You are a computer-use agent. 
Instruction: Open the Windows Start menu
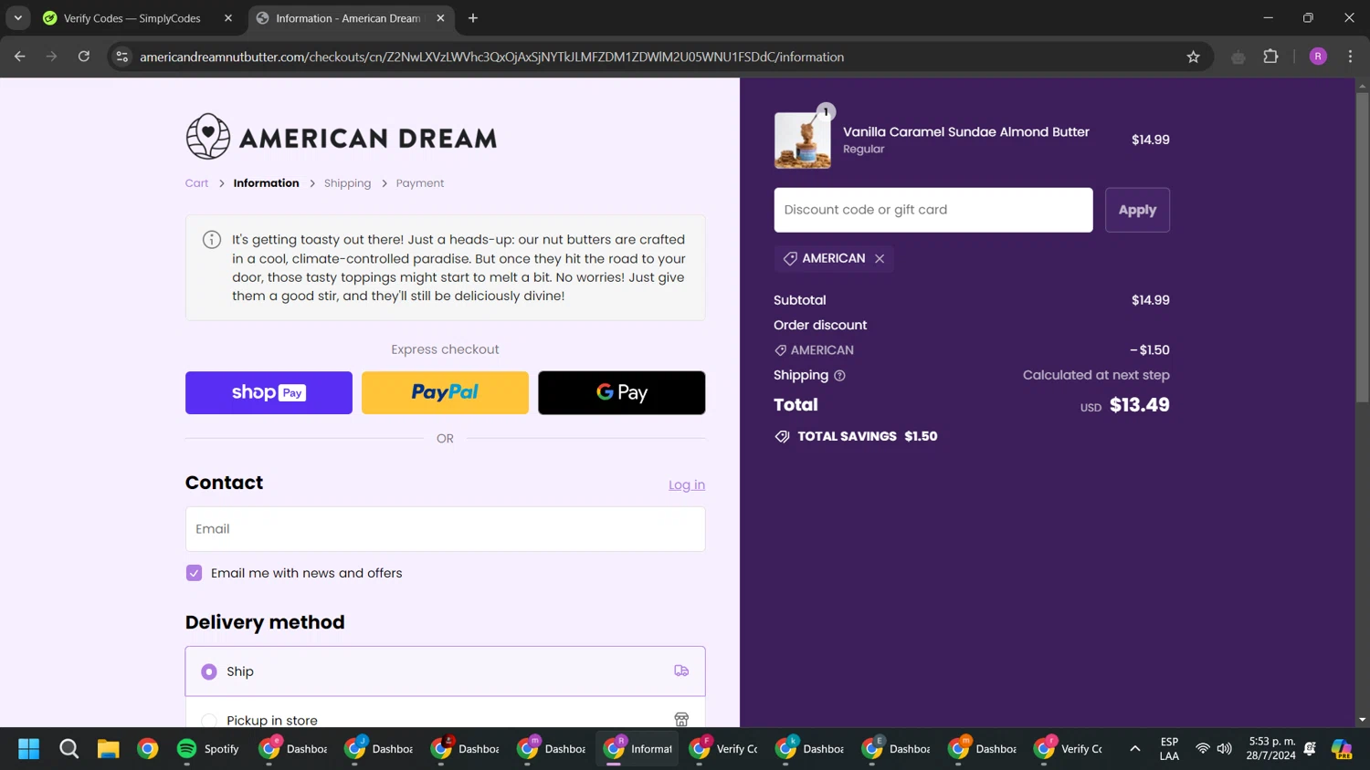[29, 749]
